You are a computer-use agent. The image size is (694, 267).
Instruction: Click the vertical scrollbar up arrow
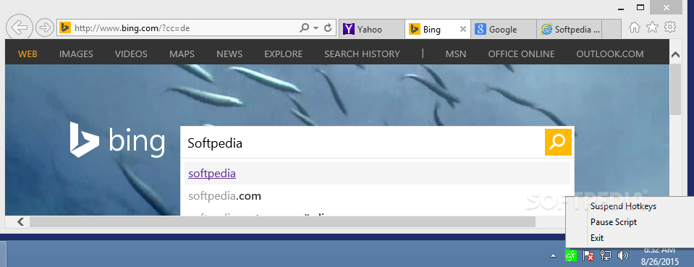tap(675, 55)
